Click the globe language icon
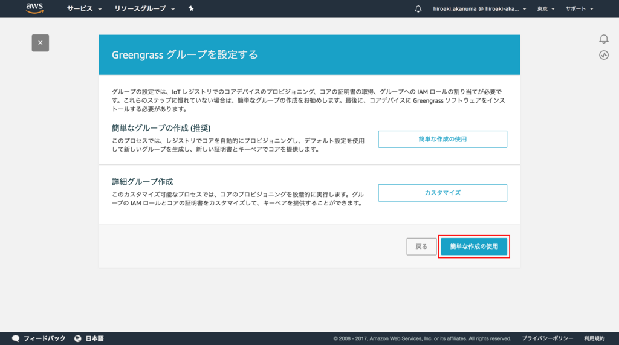 tap(78, 338)
